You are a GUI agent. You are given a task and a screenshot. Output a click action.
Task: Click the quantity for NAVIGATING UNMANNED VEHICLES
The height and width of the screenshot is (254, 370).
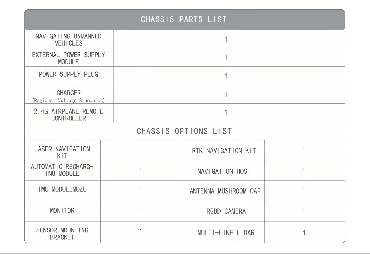[x=226, y=40]
